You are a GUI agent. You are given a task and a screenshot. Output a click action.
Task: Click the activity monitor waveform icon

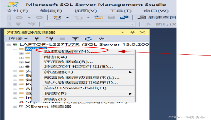coord(101,39)
